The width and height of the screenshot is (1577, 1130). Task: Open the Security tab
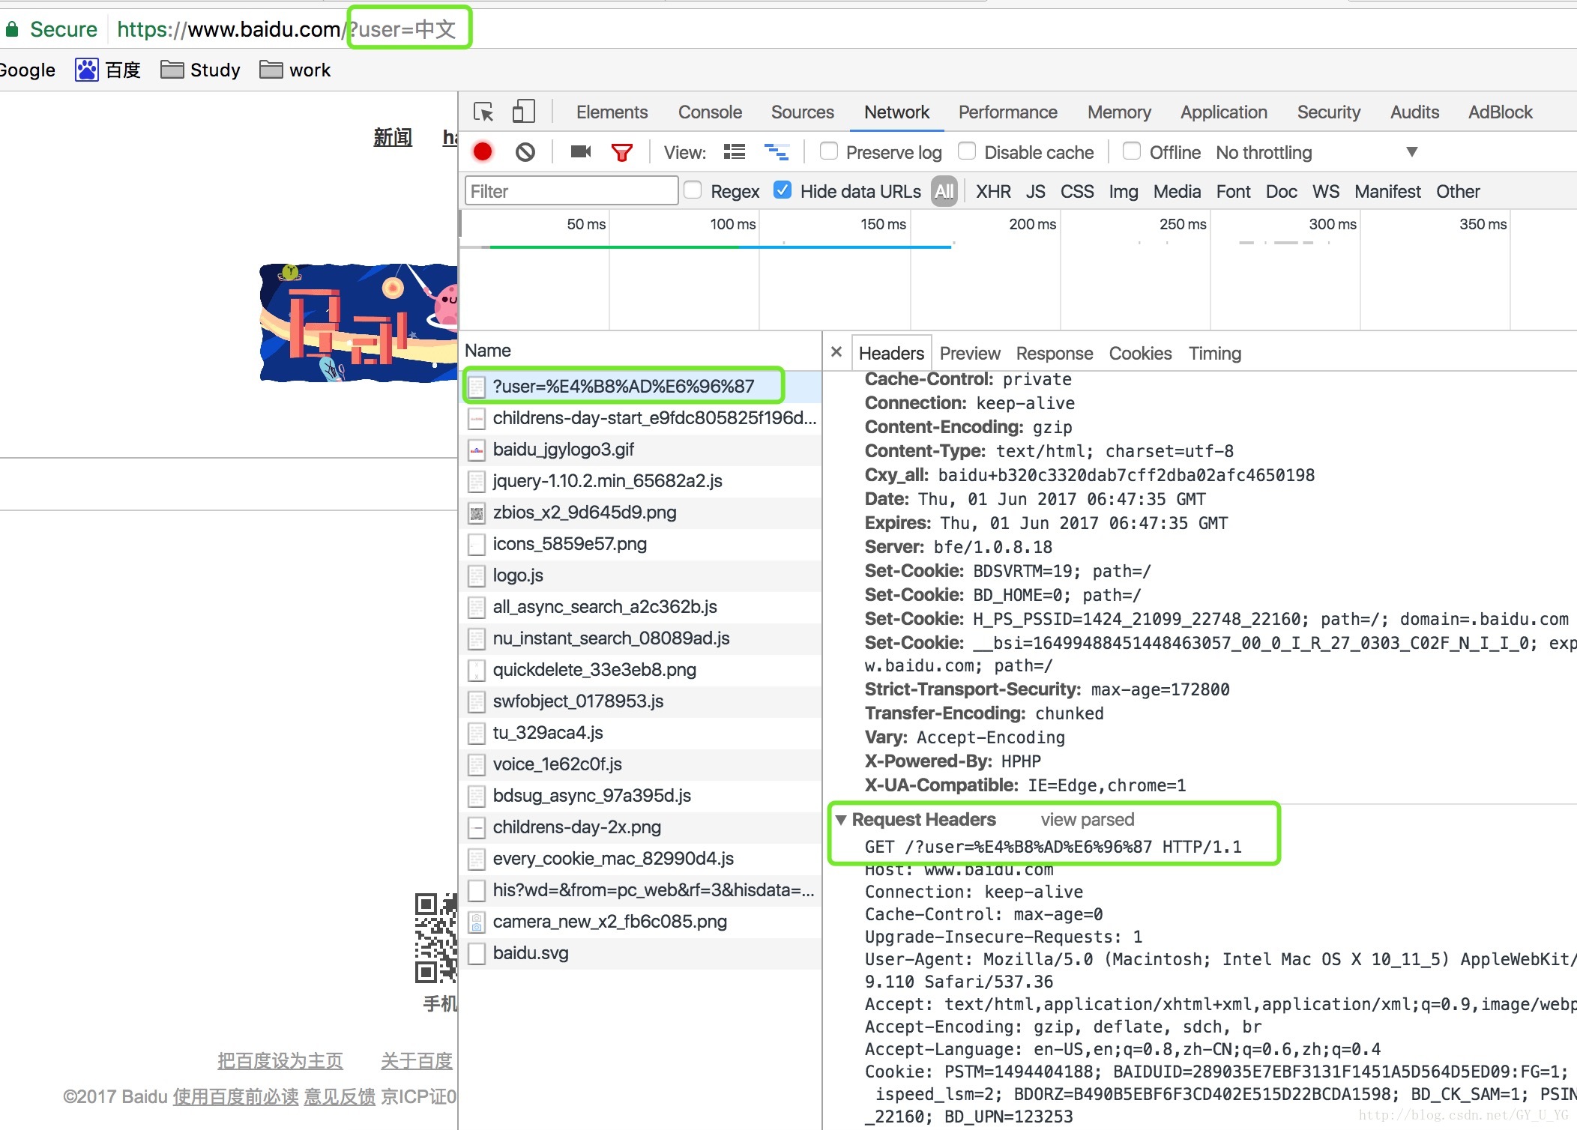coord(1328,112)
